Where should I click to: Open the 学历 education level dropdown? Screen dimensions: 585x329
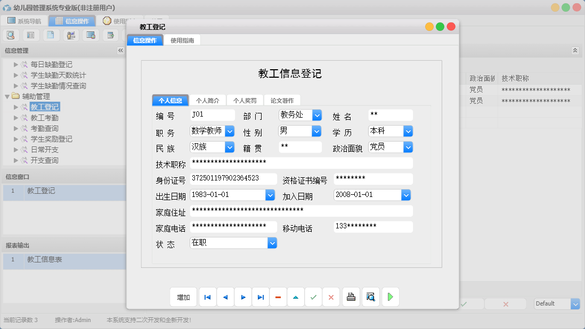(x=407, y=131)
